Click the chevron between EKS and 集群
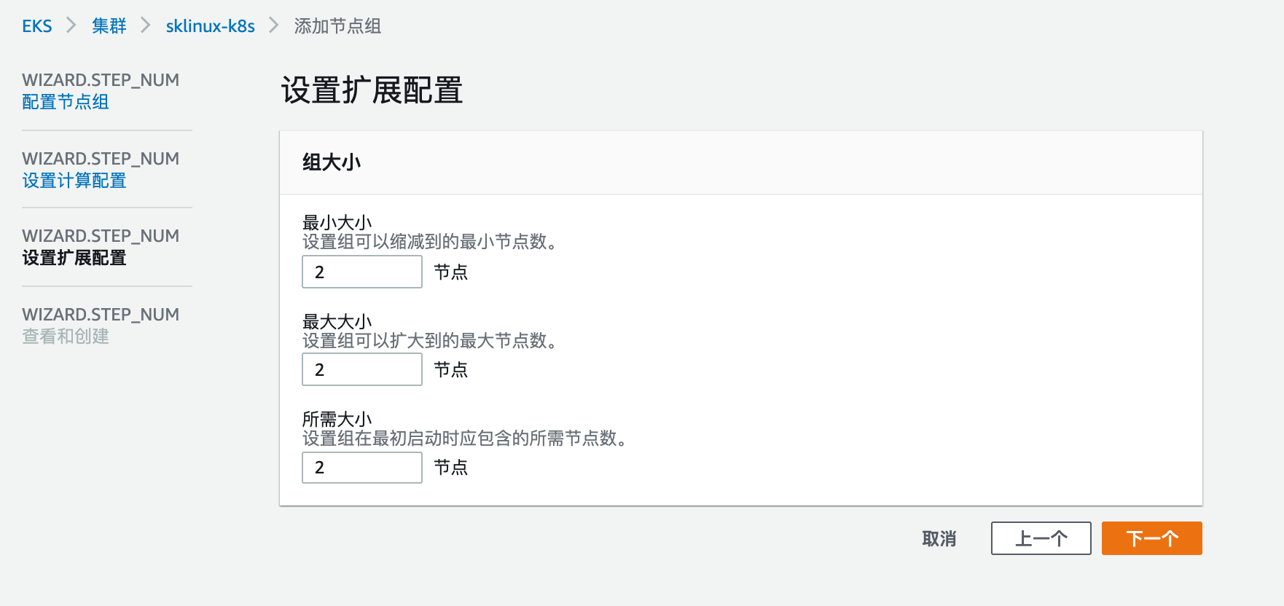The height and width of the screenshot is (606, 1284). point(71,25)
